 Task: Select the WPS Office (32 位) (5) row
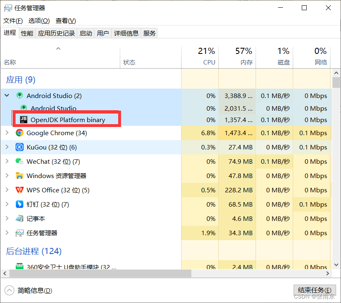tap(166, 190)
